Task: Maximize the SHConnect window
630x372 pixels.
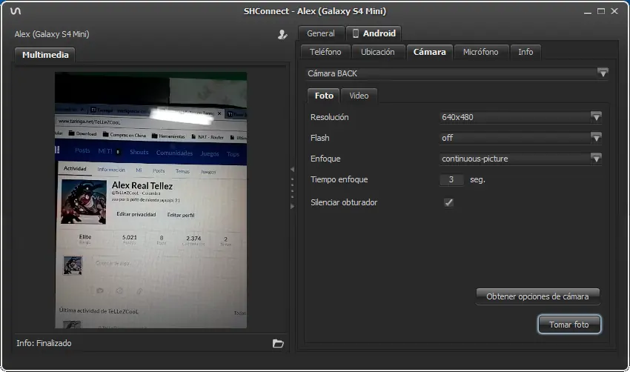Action: click(x=601, y=11)
